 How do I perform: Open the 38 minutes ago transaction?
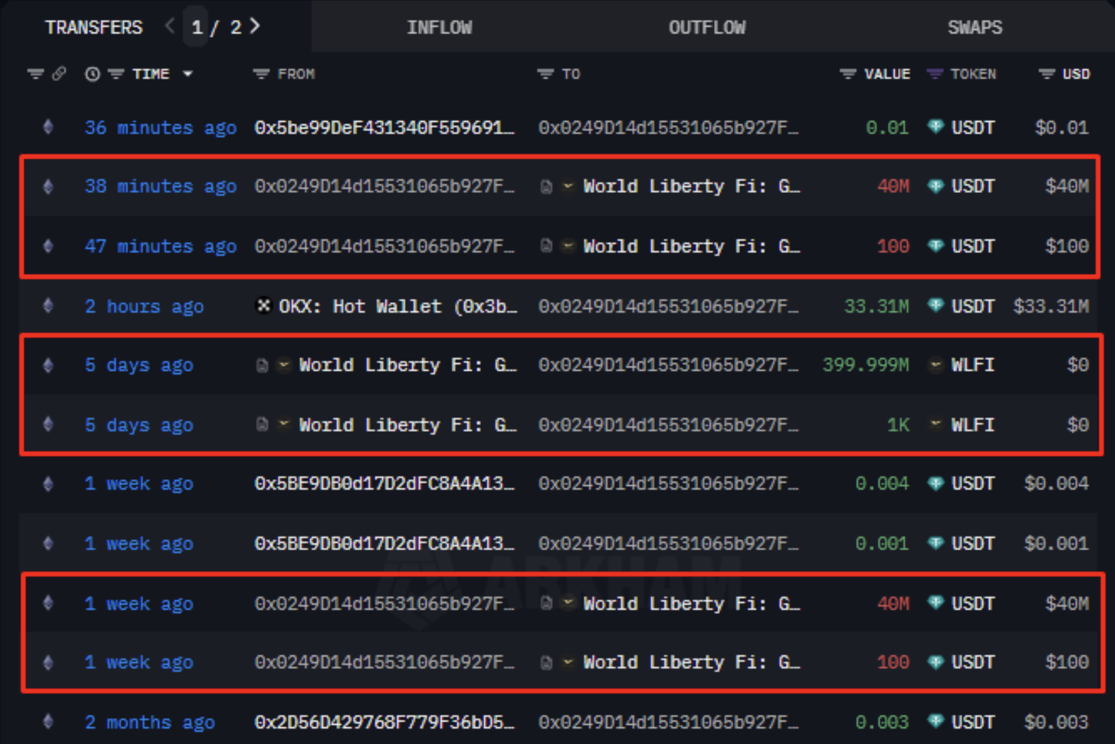click(x=161, y=186)
